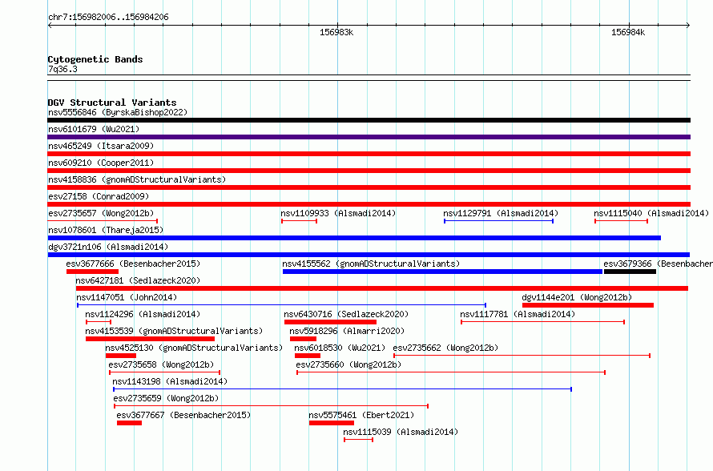
Task: Select nsv4525130 gnomAD variant label
Action: (194, 348)
